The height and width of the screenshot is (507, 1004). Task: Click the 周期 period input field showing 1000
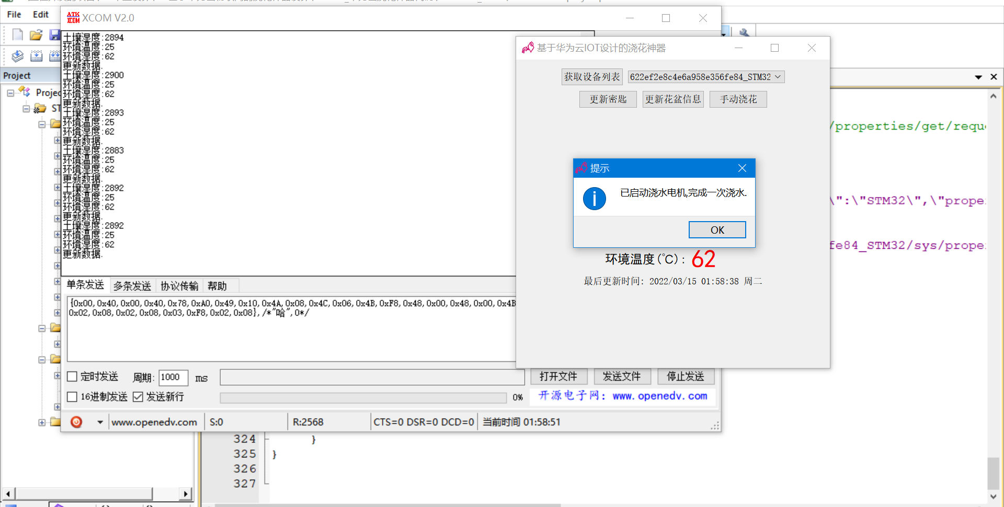(x=173, y=377)
